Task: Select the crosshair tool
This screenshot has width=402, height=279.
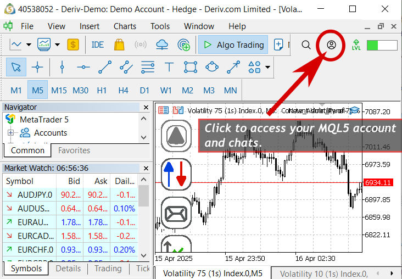Action: (x=37, y=67)
